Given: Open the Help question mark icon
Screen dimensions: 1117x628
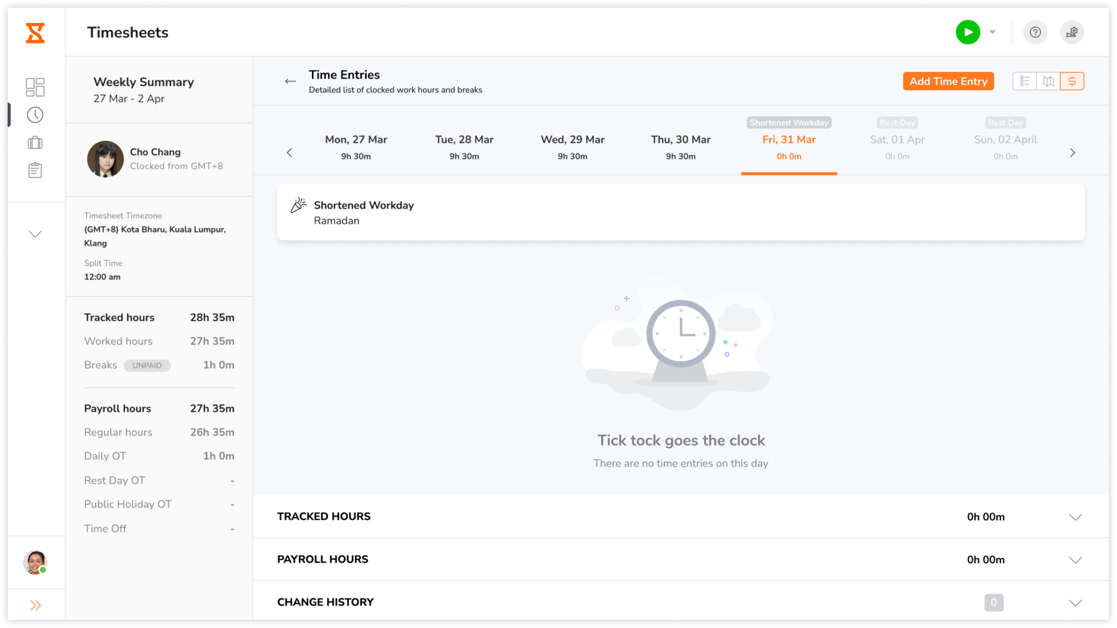Looking at the screenshot, I should click(1035, 32).
